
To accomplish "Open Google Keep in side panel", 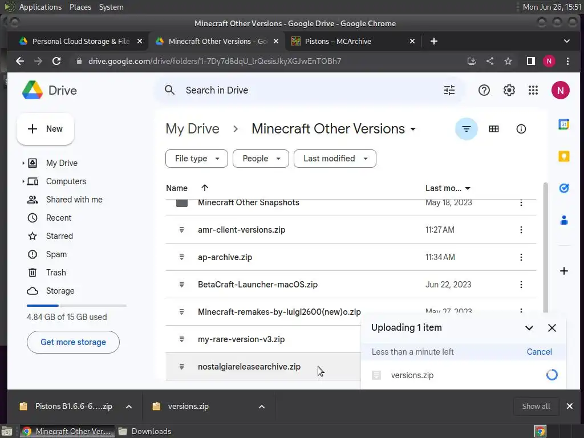I will 564,156.
